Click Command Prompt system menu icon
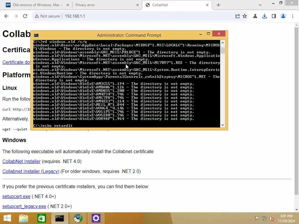The height and width of the screenshot is (224, 299). click(x=36, y=35)
